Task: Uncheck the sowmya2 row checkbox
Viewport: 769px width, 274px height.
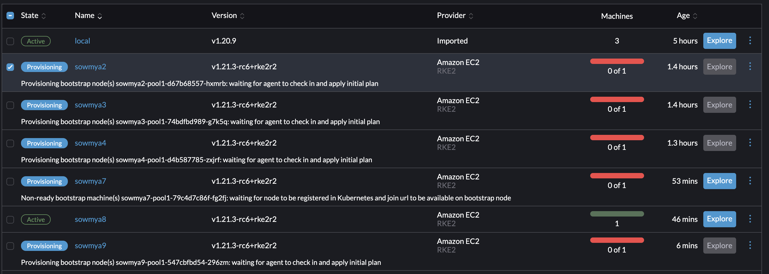Action: tap(11, 67)
